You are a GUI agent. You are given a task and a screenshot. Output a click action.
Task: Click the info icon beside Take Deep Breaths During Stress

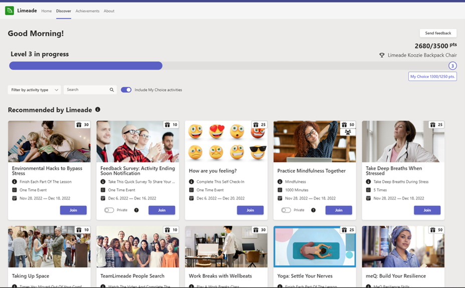(368, 182)
